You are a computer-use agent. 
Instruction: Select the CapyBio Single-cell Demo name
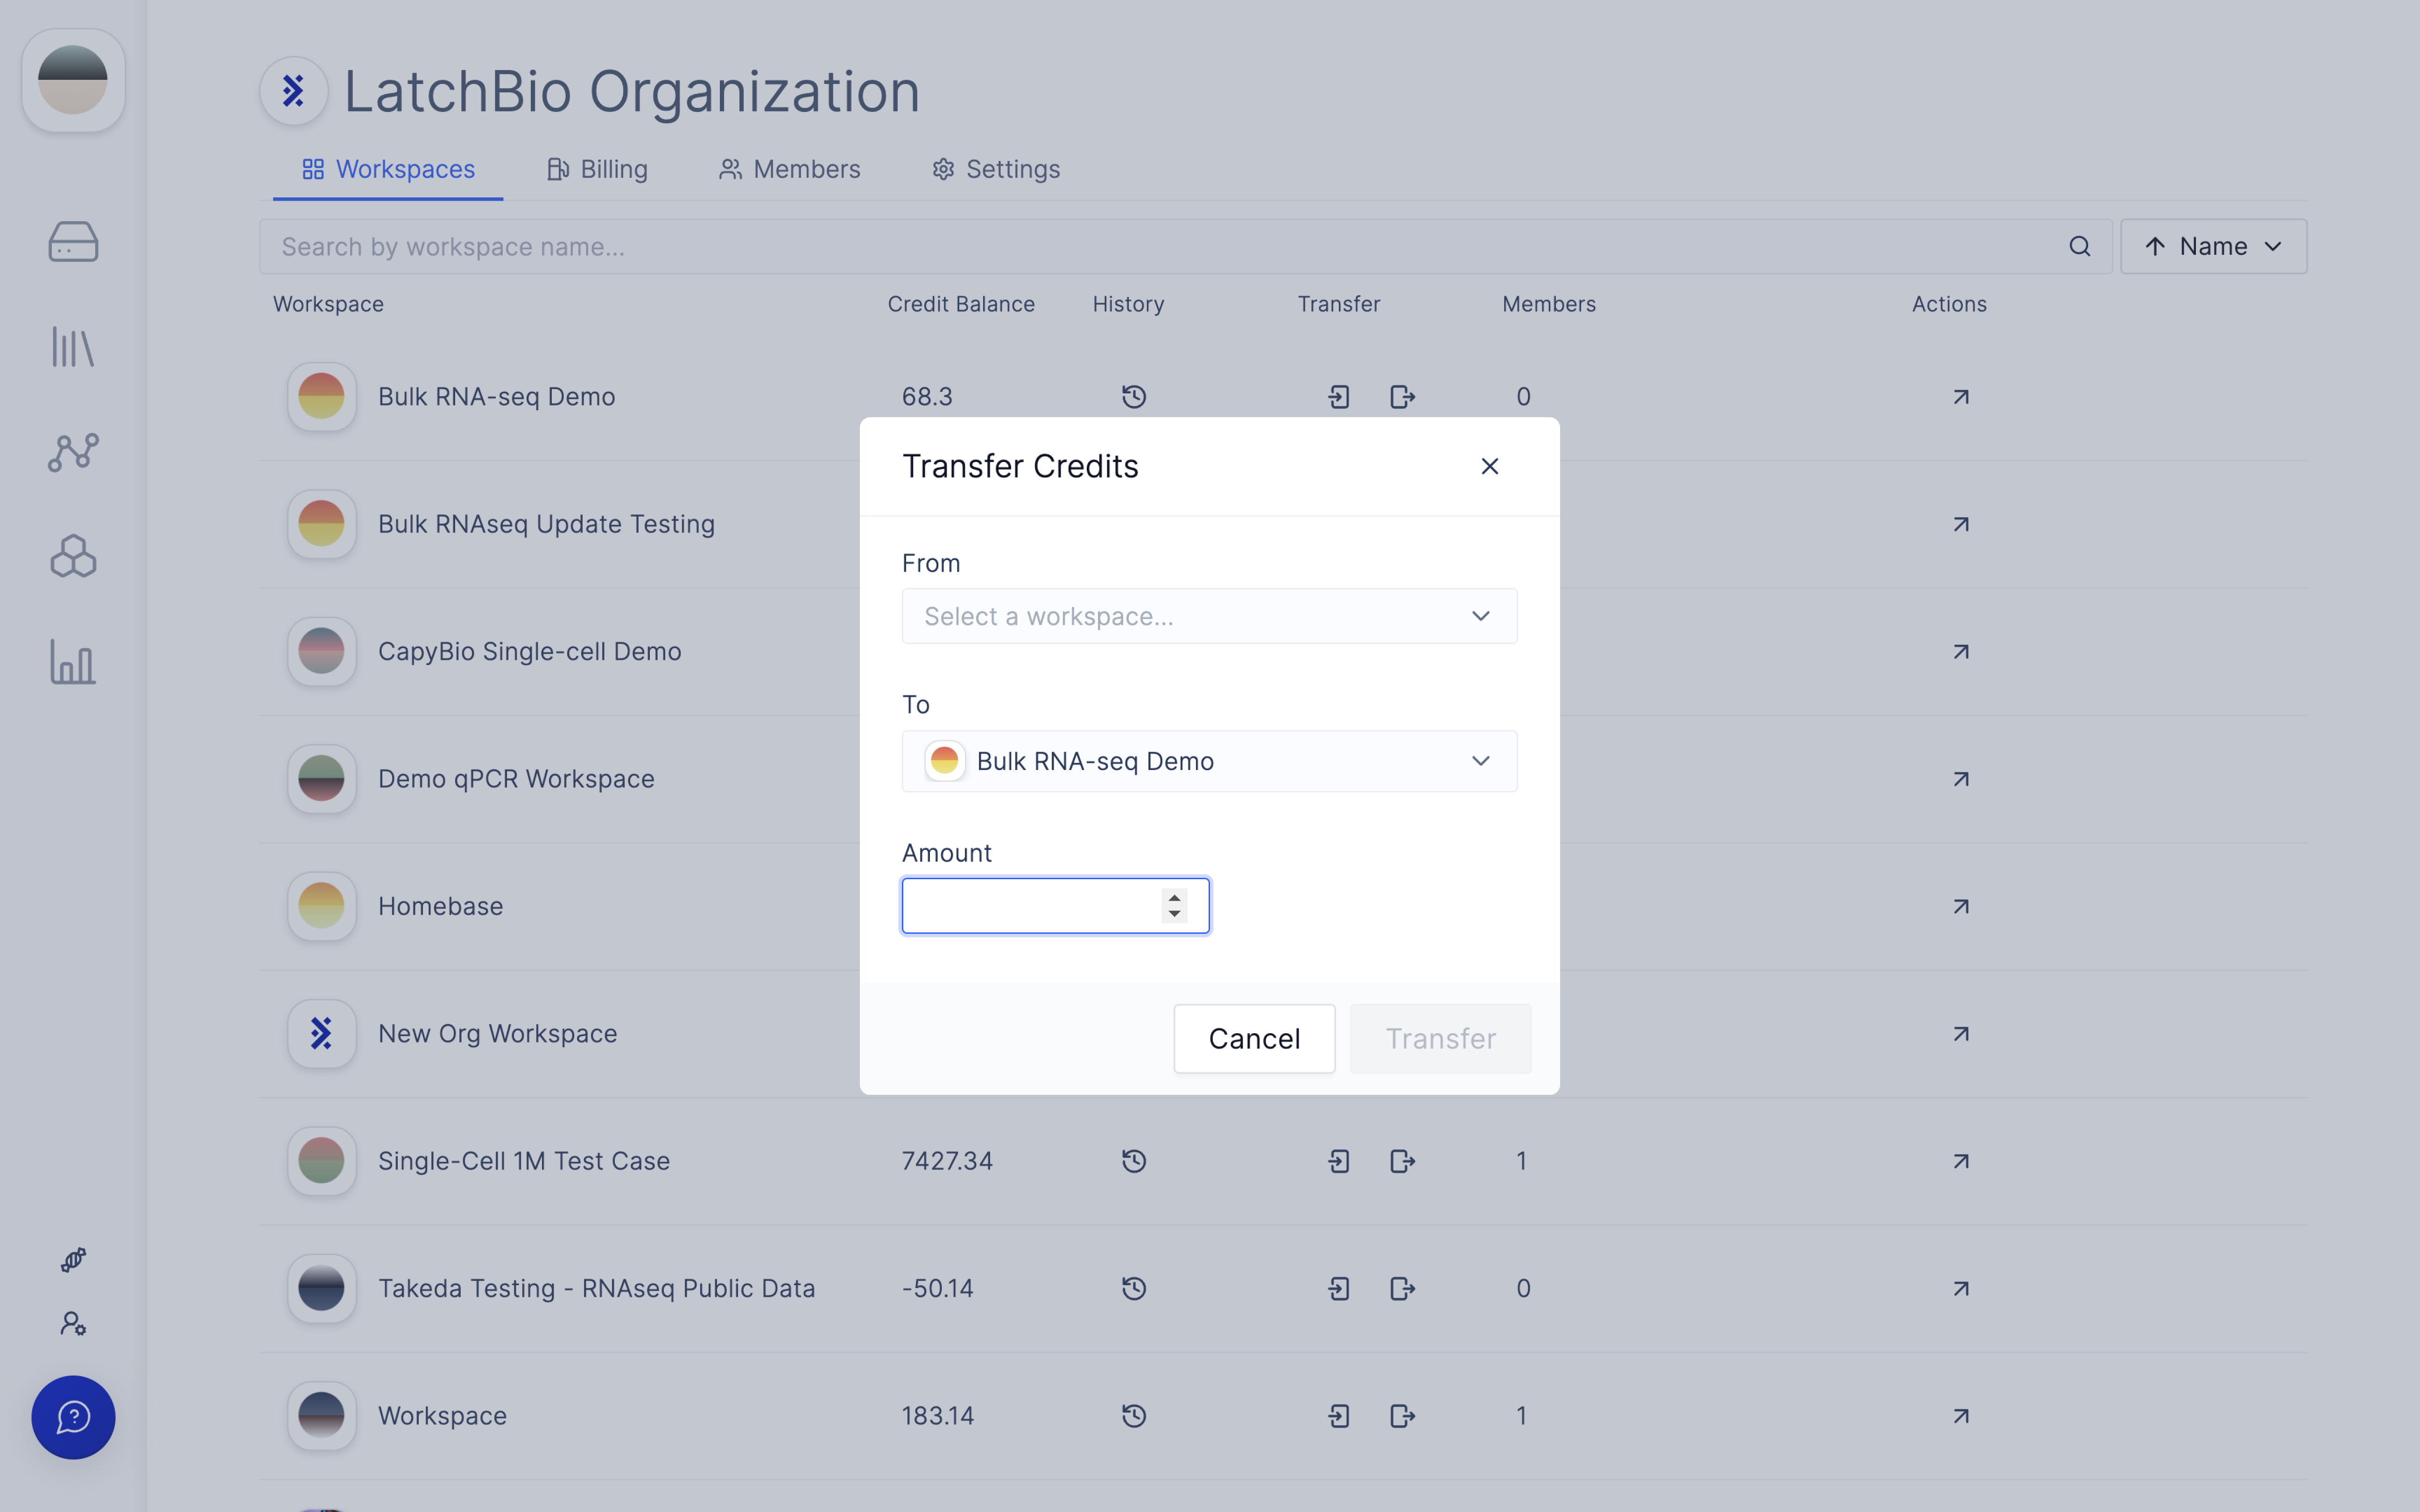tap(529, 651)
